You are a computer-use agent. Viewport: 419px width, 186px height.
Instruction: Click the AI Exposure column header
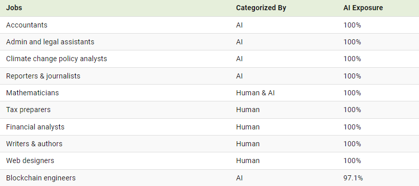coord(363,8)
